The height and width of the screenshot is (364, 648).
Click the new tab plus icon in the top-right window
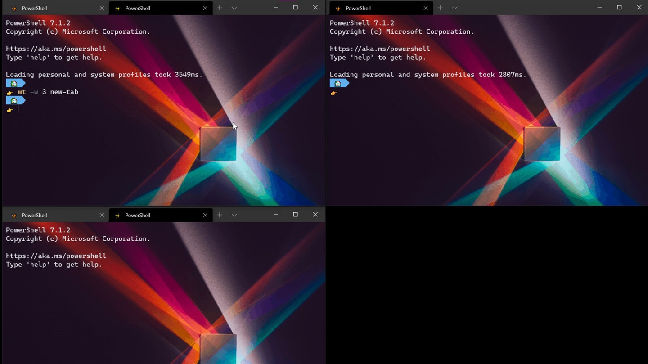pos(440,8)
